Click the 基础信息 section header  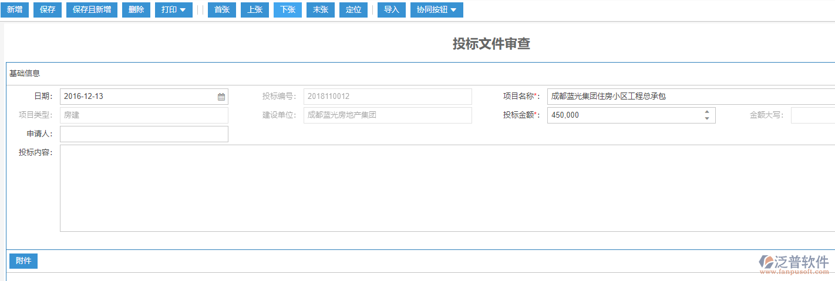[x=25, y=74]
